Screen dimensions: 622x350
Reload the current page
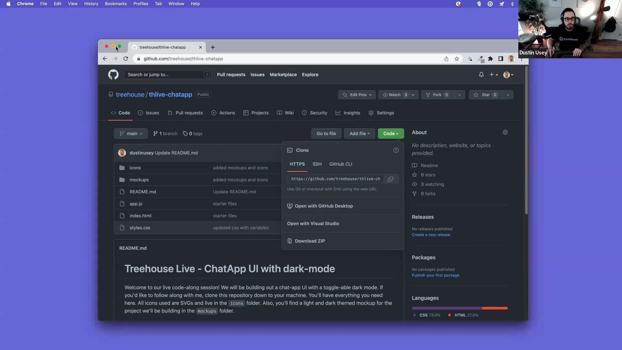click(126, 59)
